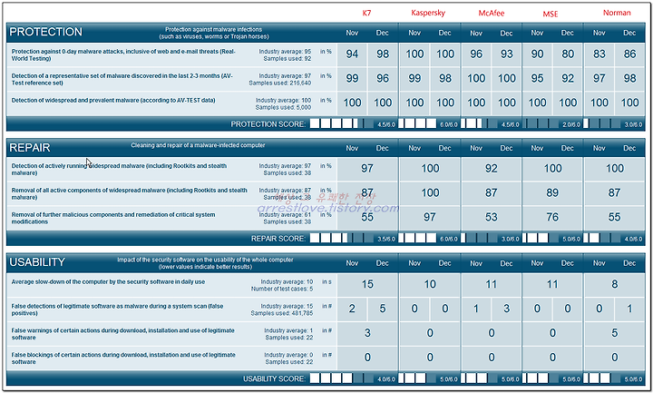Click 'Samples used: 216,640' text
The width and height of the screenshot is (653, 393).
point(280,83)
